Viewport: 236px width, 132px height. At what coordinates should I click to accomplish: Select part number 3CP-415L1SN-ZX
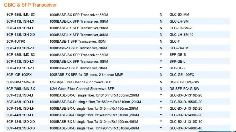[x=20, y=48]
